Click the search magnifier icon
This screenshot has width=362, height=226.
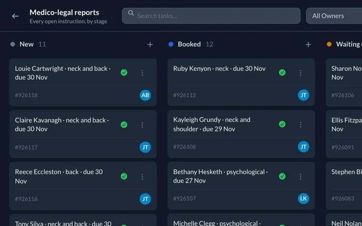131,13
